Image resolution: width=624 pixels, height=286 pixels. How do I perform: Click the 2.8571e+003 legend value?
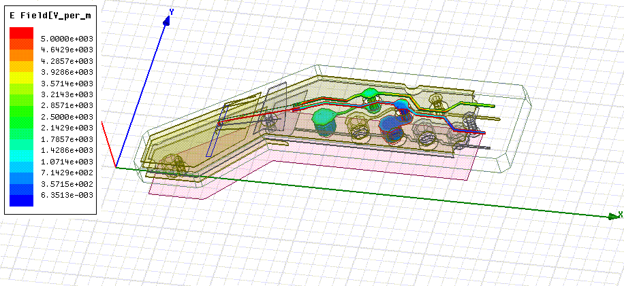[67, 105]
